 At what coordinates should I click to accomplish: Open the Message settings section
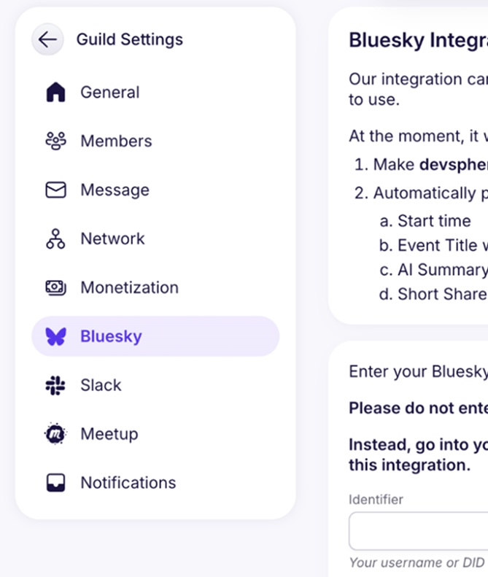pos(115,190)
